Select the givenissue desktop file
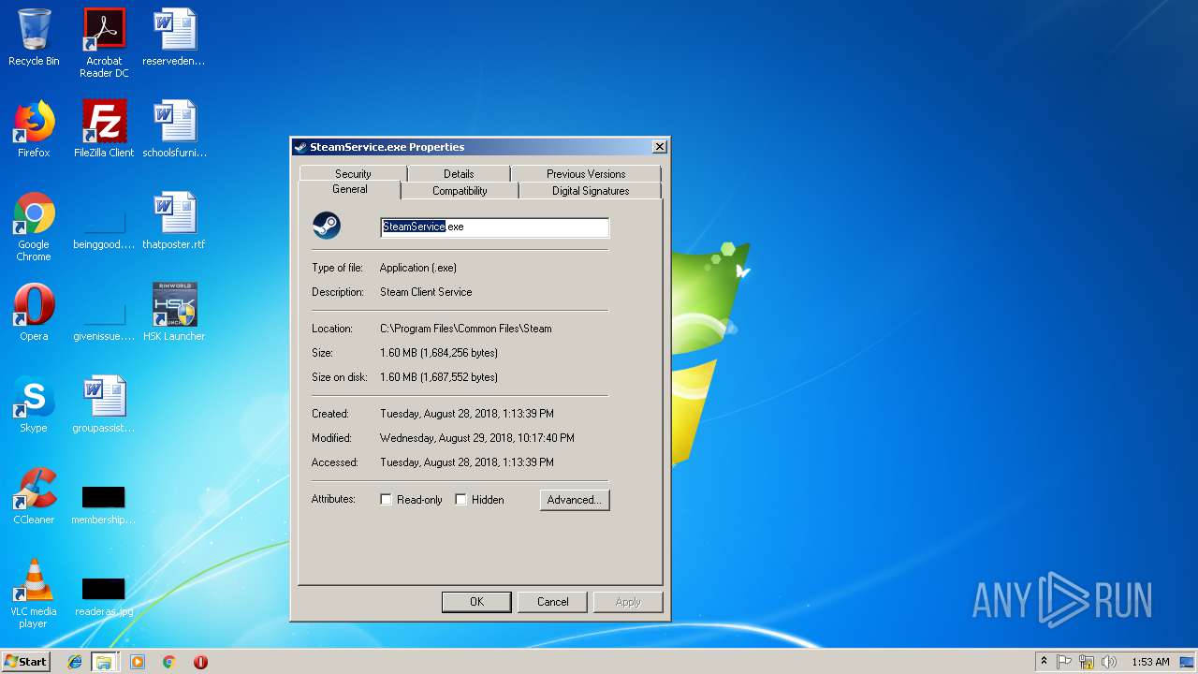 [104, 318]
